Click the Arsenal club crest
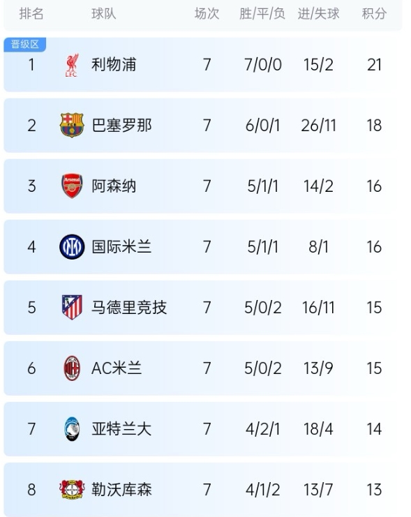This screenshot has width=411, height=517. point(72,186)
